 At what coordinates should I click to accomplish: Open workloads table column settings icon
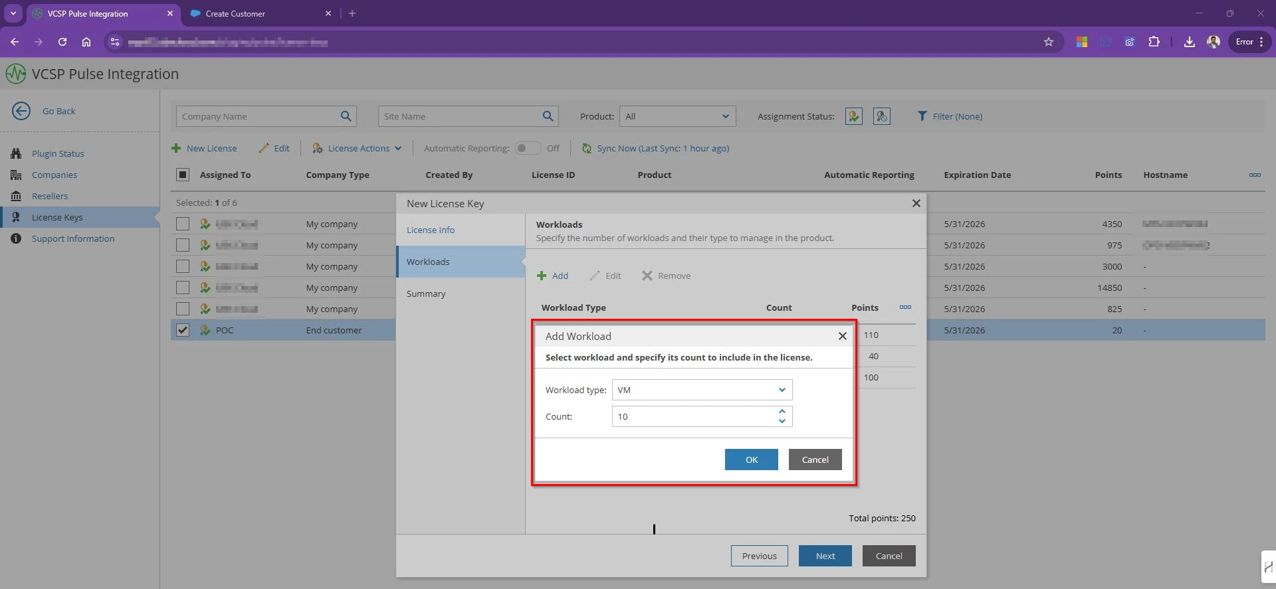904,307
